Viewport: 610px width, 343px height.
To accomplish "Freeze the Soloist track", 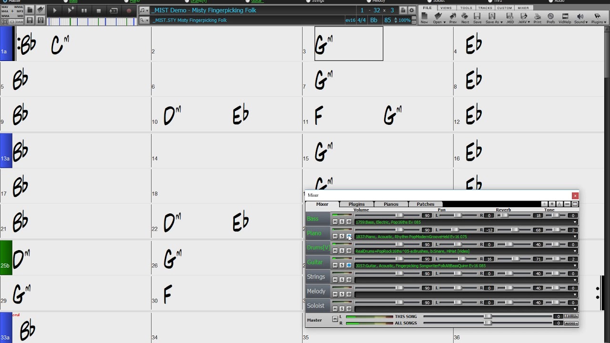I will pos(349,309).
